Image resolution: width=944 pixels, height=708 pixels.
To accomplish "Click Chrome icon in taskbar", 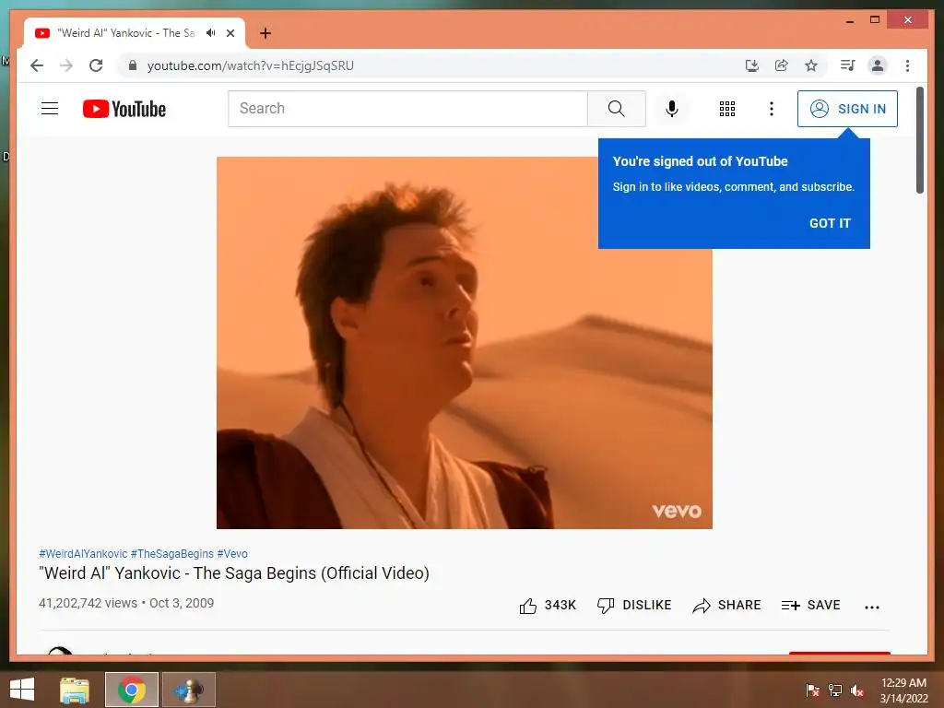I will tap(132, 690).
